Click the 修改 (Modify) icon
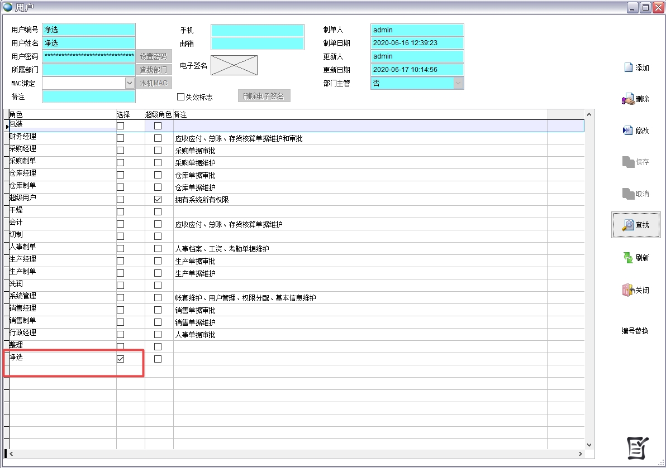Image resolution: width=666 pixels, height=468 pixels. click(628, 131)
